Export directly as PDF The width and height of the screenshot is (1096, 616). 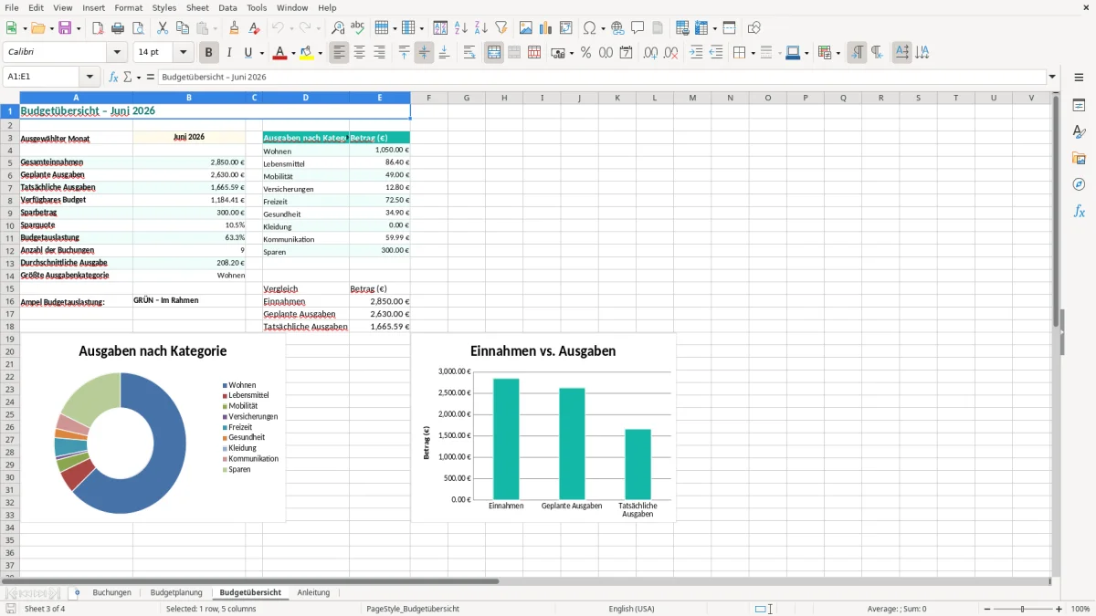pos(98,28)
